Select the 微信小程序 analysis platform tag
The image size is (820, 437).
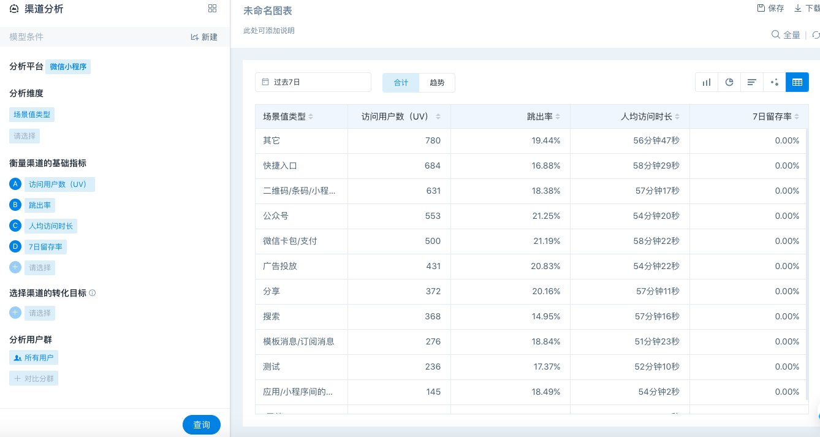click(x=68, y=66)
